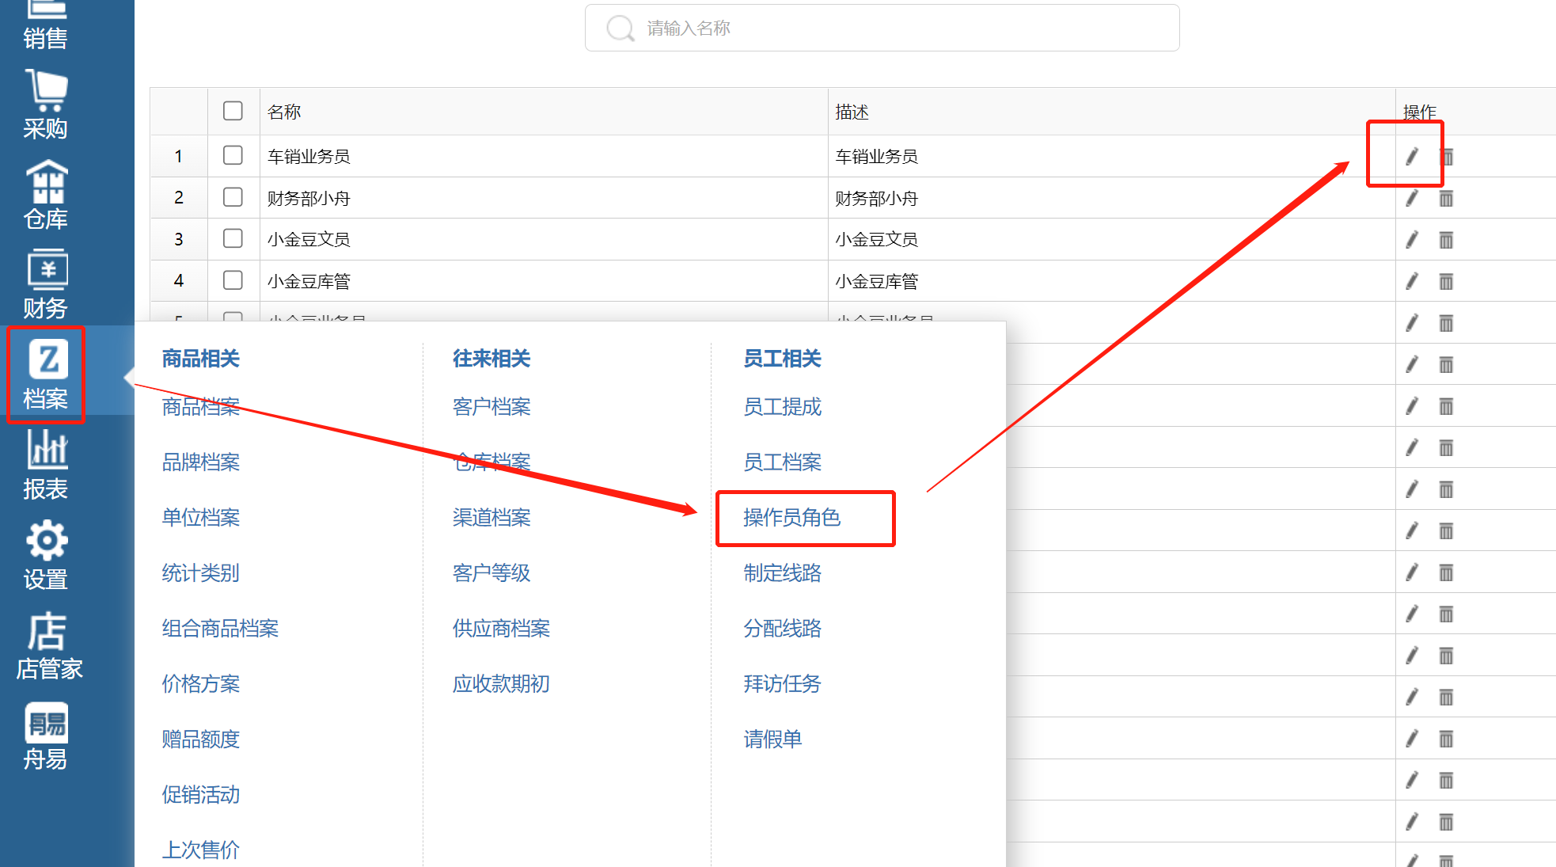Check the box for 车销业务员 row
This screenshot has height=867, width=1556.
[233, 155]
